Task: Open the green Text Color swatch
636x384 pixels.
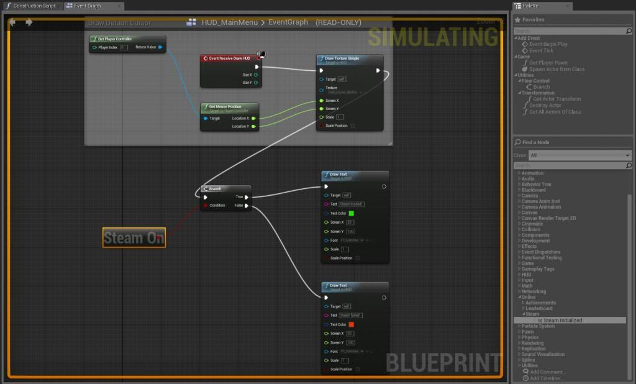Action: (x=351, y=213)
